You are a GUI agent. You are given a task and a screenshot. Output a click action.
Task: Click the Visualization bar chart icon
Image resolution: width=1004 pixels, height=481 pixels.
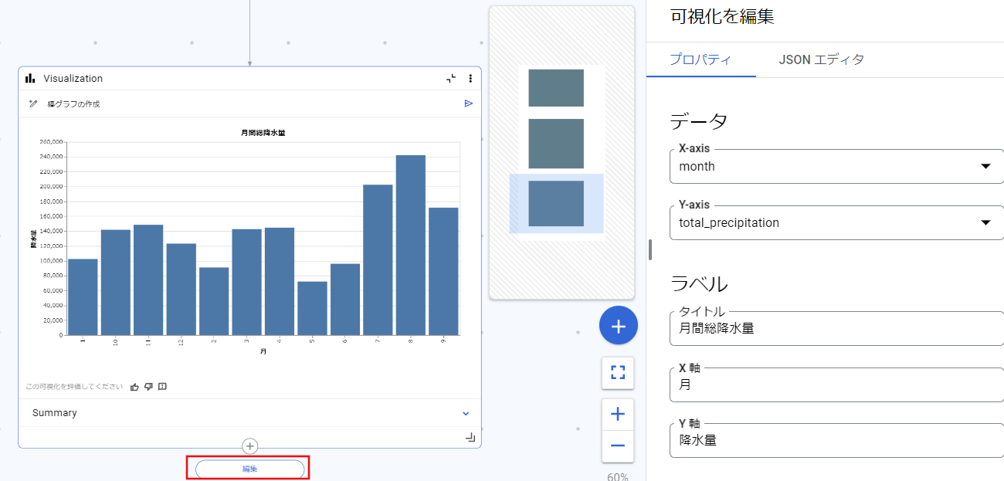(x=30, y=78)
